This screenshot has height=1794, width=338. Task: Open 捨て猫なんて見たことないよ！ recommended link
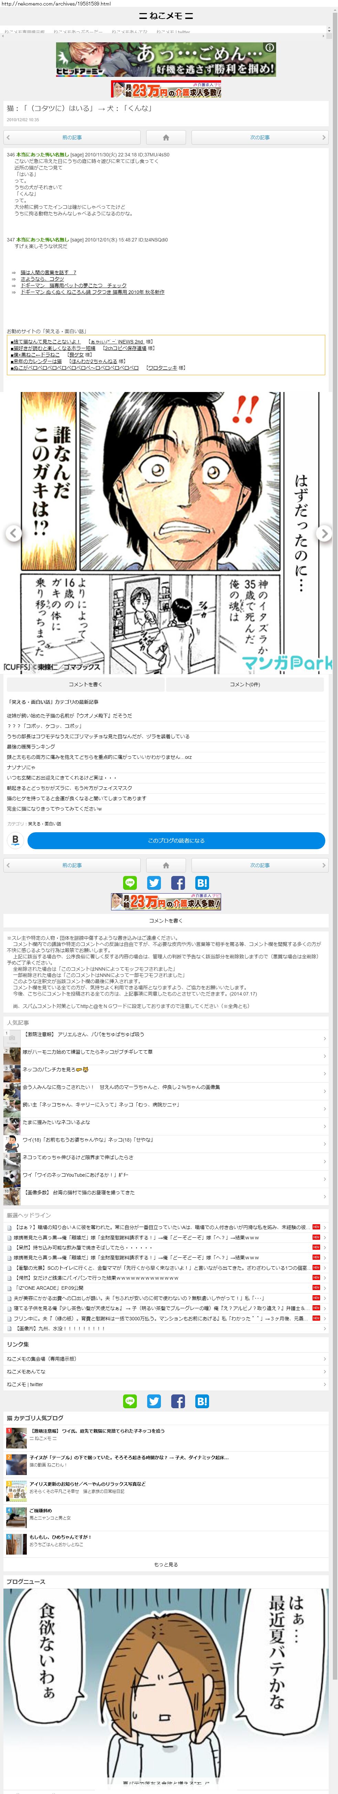click(45, 342)
